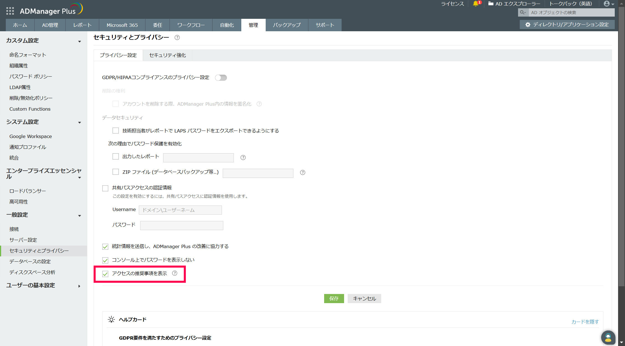625x346 pixels.
Task: Uncheck コンソール上でパスワードを表示しない checkbox
Action: coord(105,260)
